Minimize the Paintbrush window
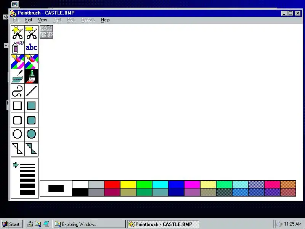 click(284, 13)
